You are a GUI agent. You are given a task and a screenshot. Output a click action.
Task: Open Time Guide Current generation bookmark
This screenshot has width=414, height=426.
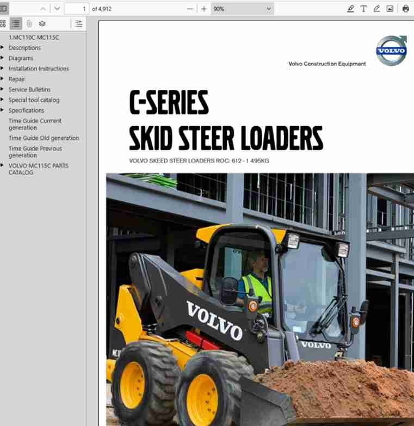(35, 124)
